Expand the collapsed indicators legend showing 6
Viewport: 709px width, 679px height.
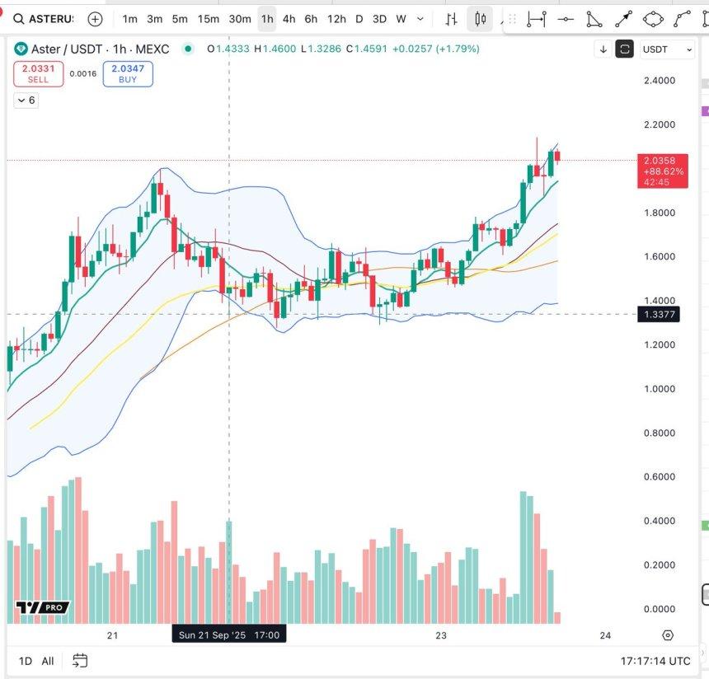(26, 101)
